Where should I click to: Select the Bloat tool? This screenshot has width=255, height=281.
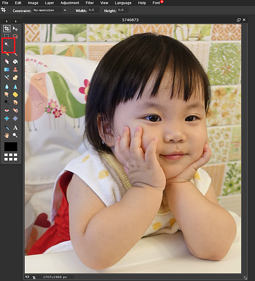(7, 118)
